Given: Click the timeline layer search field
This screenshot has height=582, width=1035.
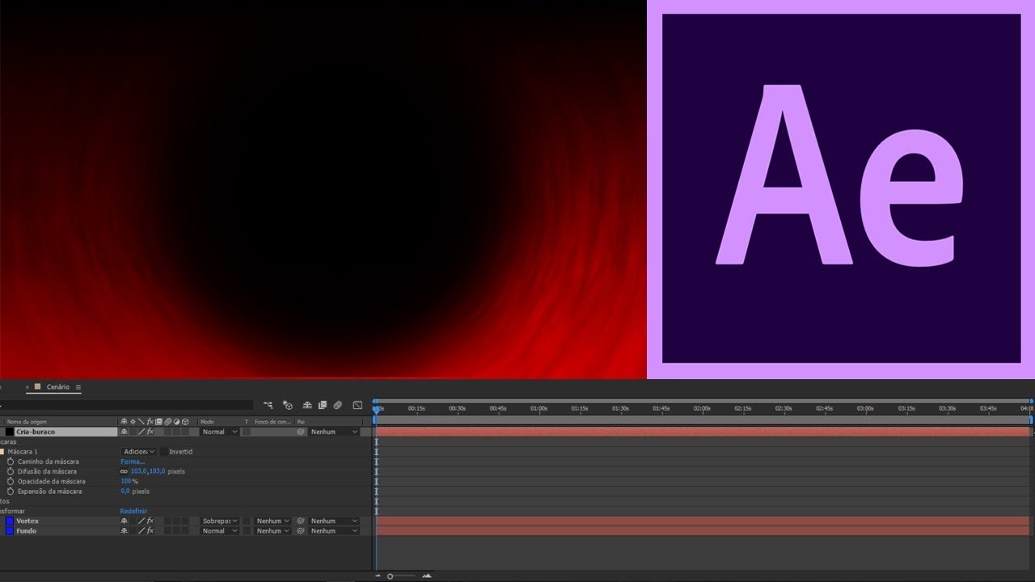Looking at the screenshot, I should pyautogui.click(x=126, y=405).
